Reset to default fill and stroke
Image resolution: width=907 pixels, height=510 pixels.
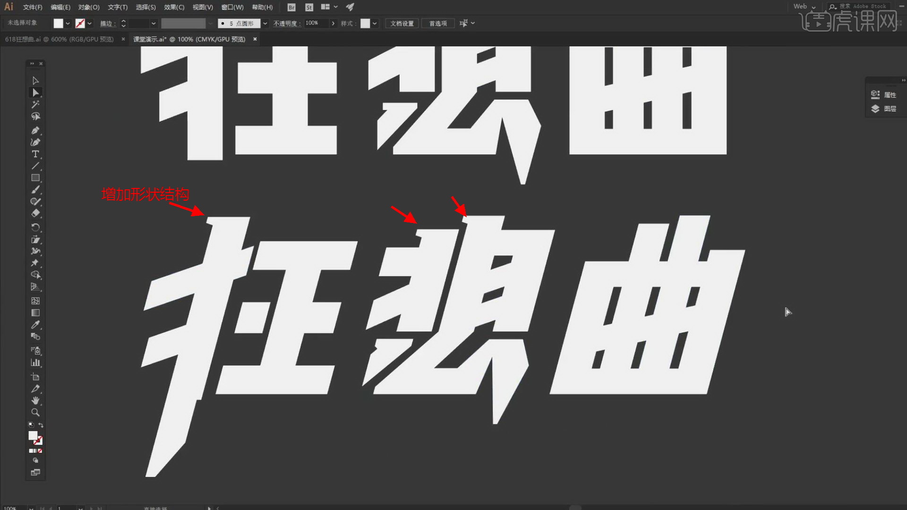click(31, 425)
